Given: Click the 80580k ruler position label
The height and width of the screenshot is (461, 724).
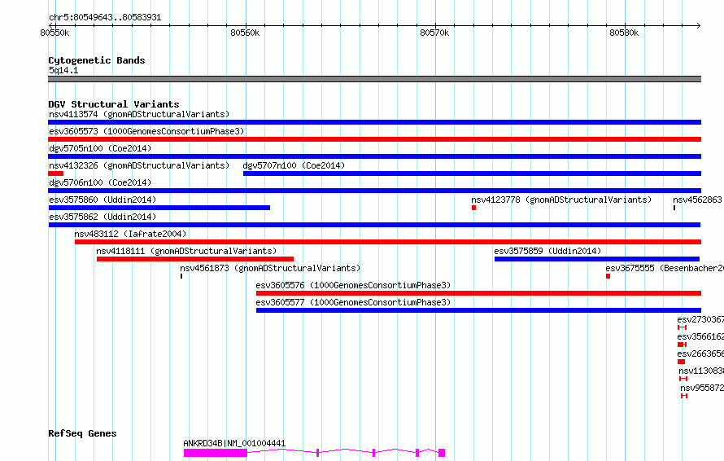Looking at the screenshot, I should tap(624, 33).
